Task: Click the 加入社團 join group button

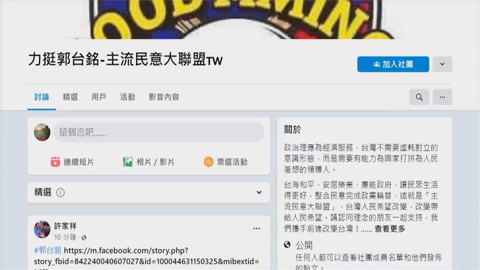Action: (x=393, y=64)
